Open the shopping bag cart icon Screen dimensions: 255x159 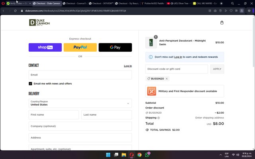222,23
